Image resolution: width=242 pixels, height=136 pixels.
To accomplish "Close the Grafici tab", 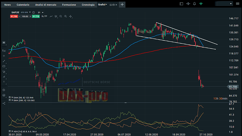I will [x=116, y=5].
